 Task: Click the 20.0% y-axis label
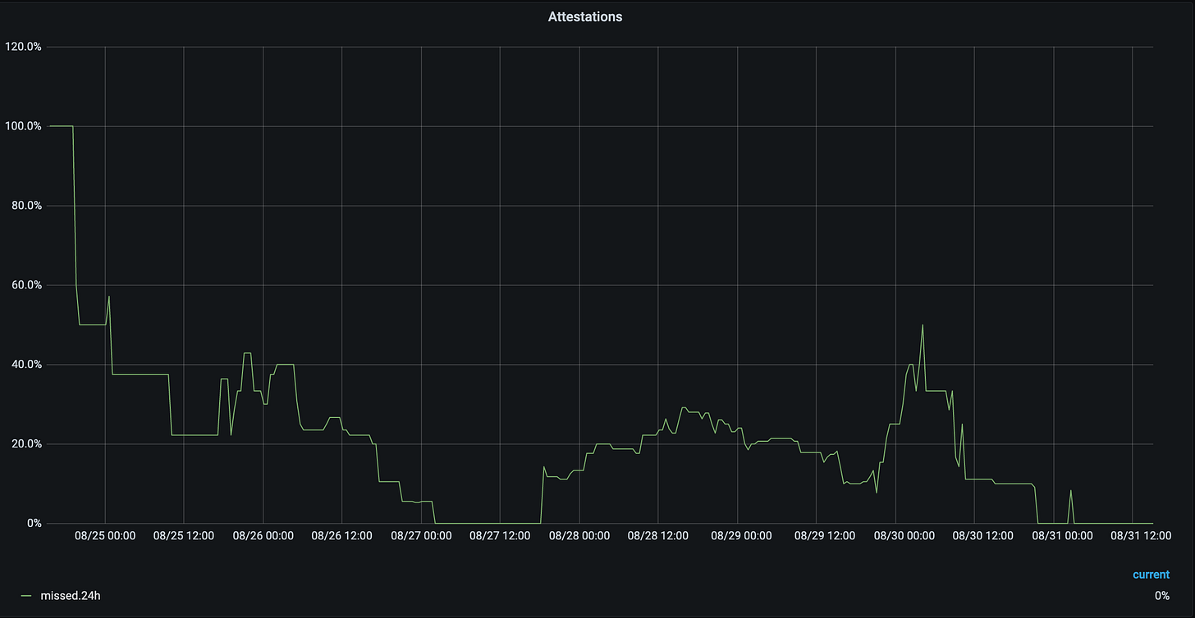[x=25, y=444]
